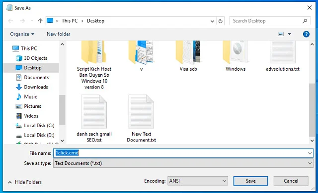Create a New folder
The height and width of the screenshot is (193, 318).
click(x=59, y=34)
